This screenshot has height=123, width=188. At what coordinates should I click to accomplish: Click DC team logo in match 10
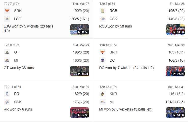point(103,60)
